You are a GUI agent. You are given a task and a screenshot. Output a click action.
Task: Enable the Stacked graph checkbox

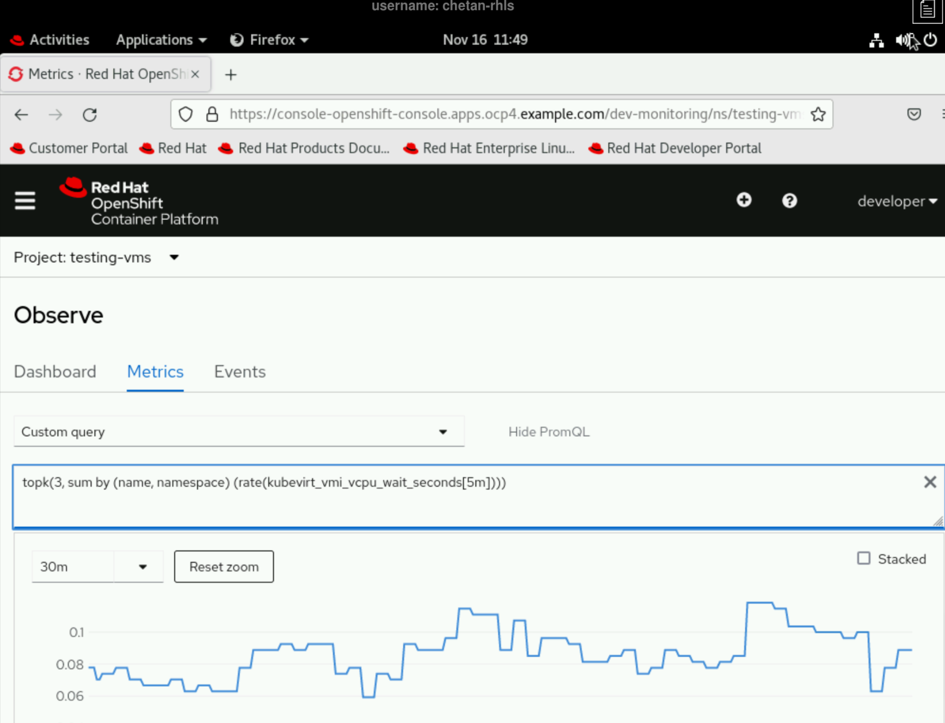(x=864, y=558)
